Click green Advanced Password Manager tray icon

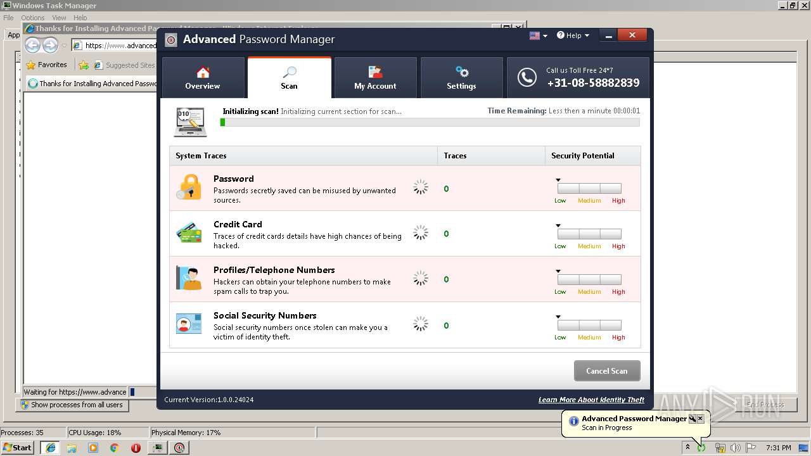point(701,448)
